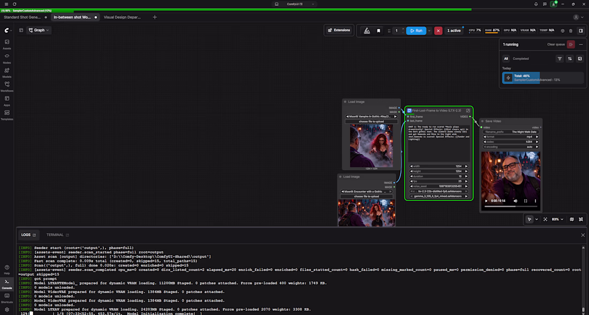Expand the select mode dropdown arrow
This screenshot has height=315, width=589.
click(x=537, y=219)
